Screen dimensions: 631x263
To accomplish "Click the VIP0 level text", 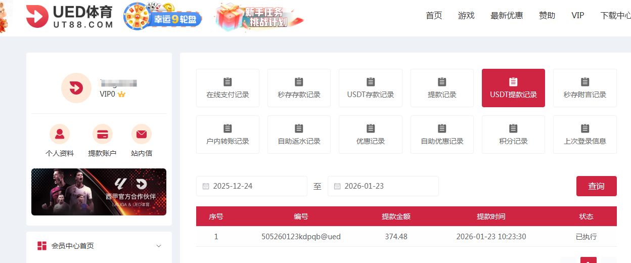I will [x=108, y=94].
